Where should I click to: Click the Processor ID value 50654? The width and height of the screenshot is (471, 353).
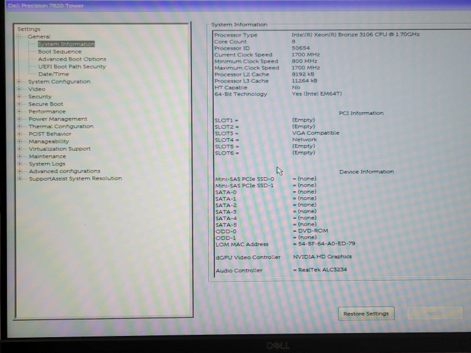pos(300,48)
